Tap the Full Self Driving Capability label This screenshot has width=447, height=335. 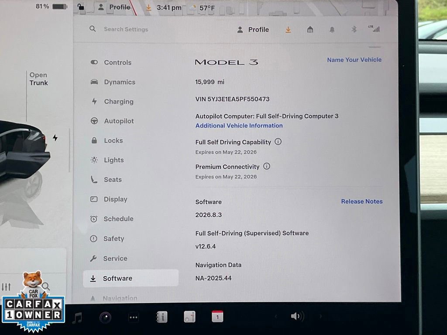233,142
